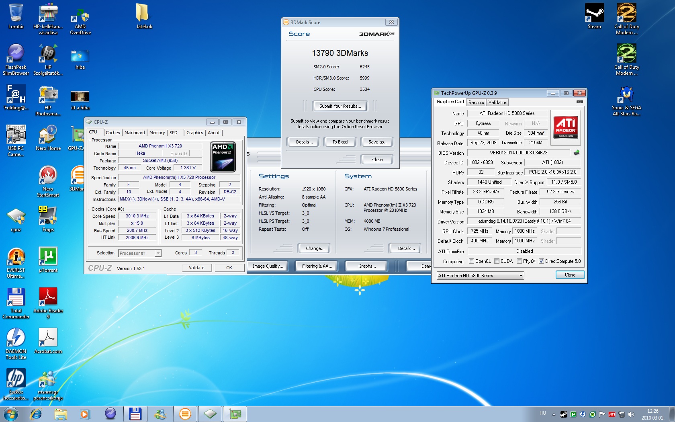Image resolution: width=675 pixels, height=422 pixels.
Task: Export score with To Excel button
Action: (340, 142)
